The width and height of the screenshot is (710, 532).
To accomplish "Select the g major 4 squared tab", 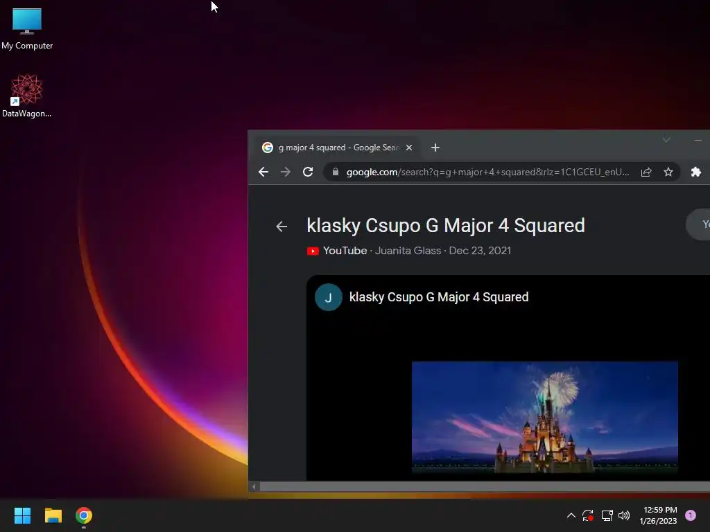I will [x=338, y=148].
